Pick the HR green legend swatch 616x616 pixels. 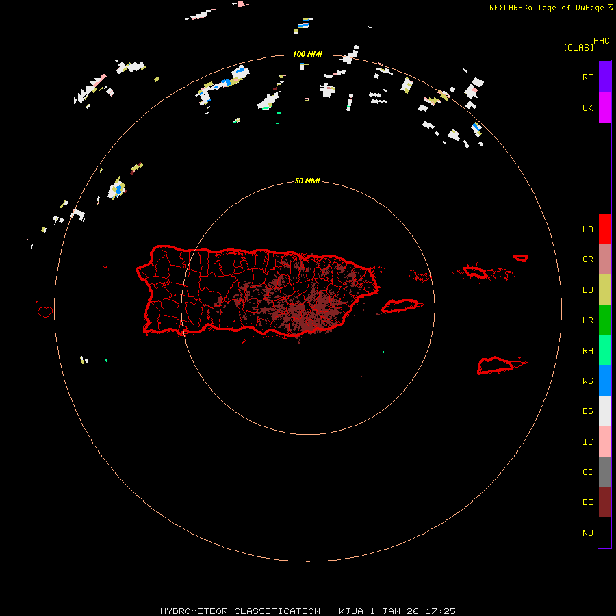[x=604, y=320]
